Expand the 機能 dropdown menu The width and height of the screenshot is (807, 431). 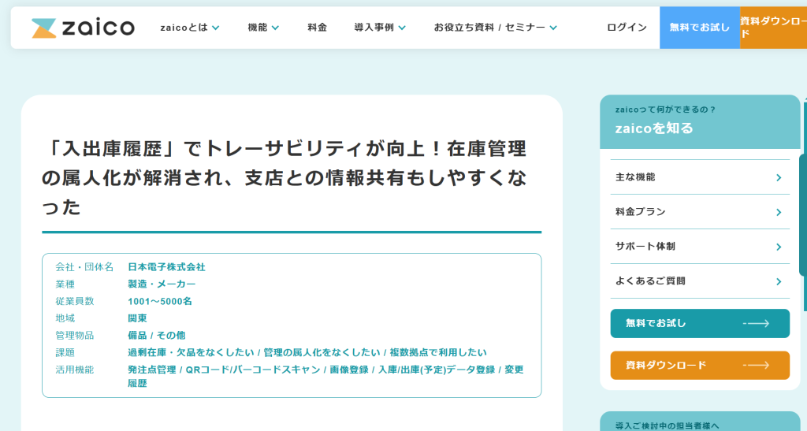pyautogui.click(x=263, y=28)
